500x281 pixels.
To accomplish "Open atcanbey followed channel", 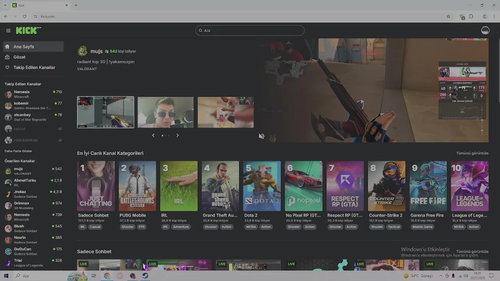I will click(x=33, y=117).
